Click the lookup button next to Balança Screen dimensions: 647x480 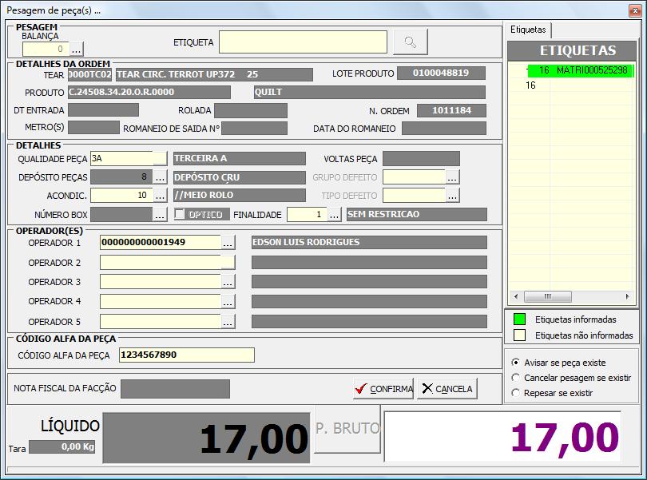pos(76,50)
